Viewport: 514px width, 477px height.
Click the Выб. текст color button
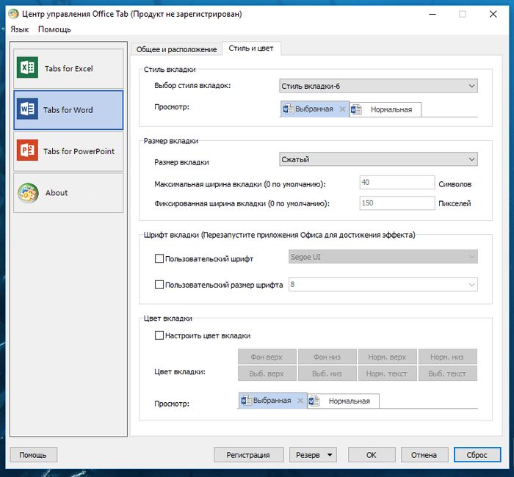[x=447, y=373]
